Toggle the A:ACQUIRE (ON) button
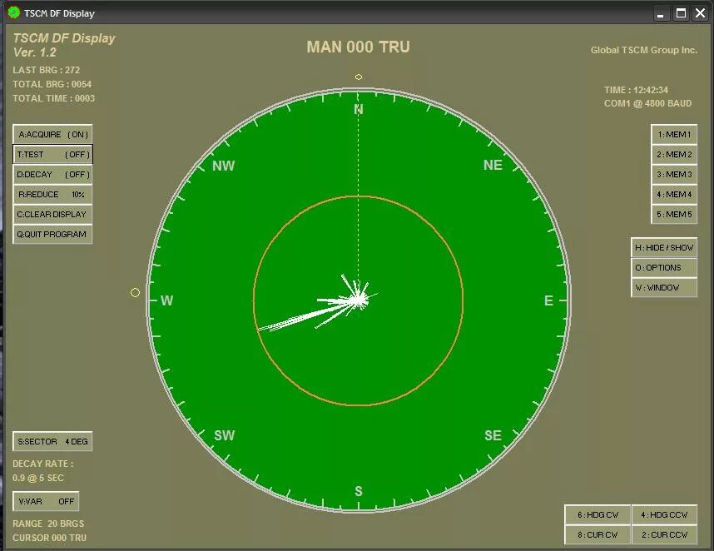 pyautogui.click(x=52, y=134)
